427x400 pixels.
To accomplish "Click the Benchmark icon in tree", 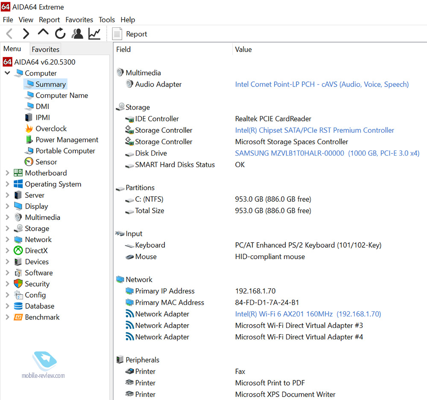I will (x=18, y=317).
